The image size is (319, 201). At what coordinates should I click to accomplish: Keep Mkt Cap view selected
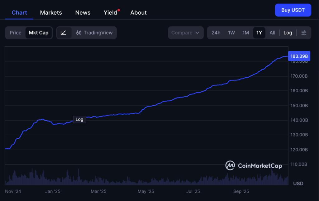[x=39, y=32]
